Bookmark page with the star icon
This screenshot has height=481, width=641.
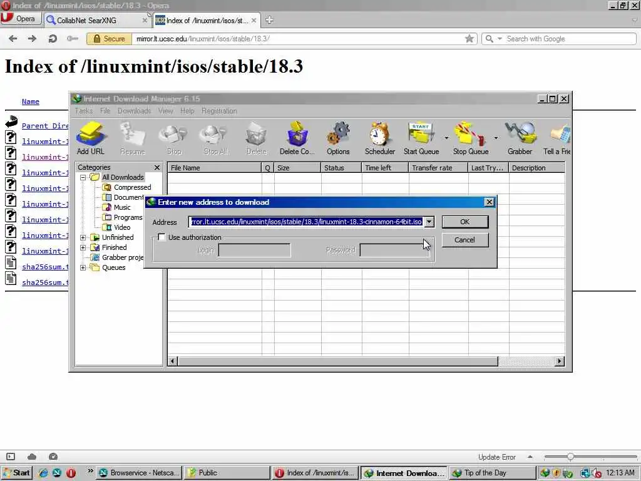469,39
